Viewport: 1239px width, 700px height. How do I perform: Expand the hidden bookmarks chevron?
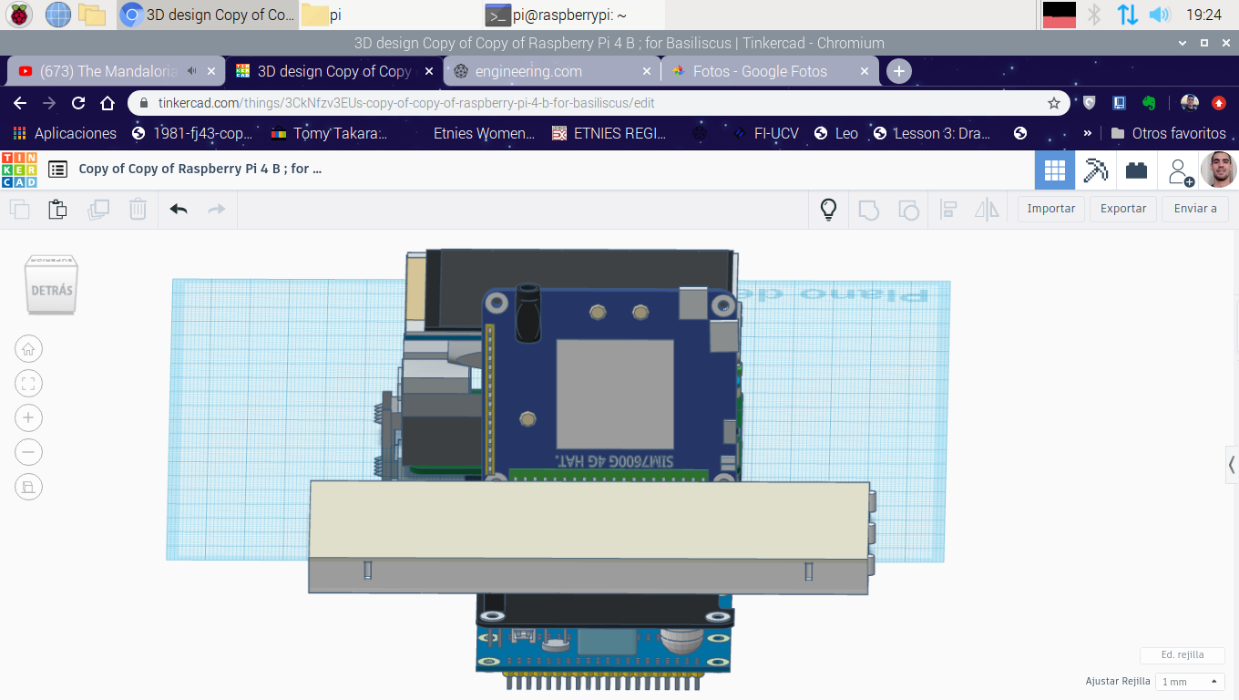coord(1087,133)
